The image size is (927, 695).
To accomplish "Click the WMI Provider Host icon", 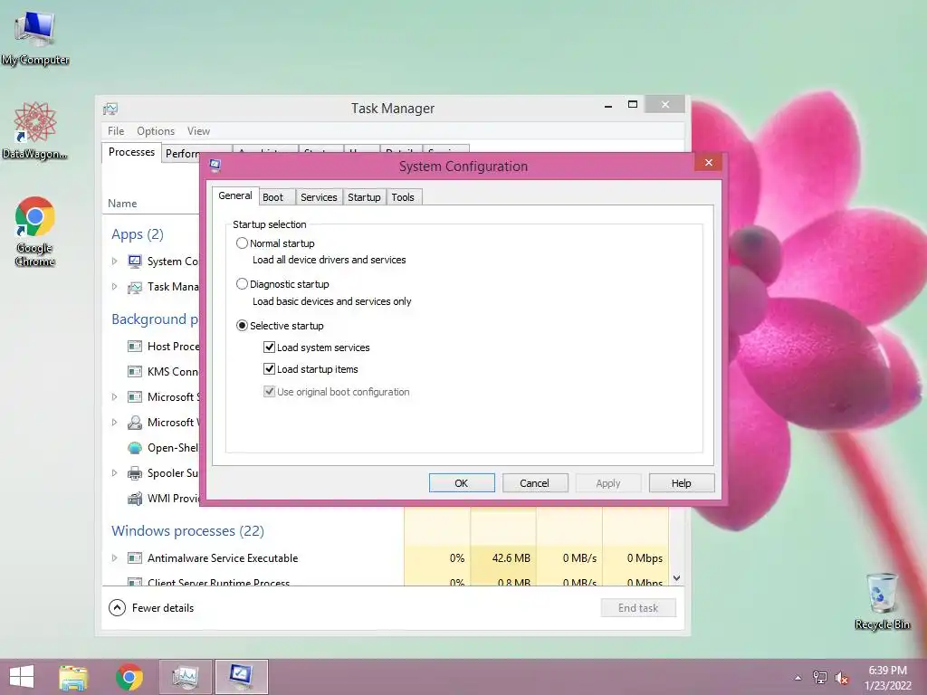I will click(x=135, y=499).
